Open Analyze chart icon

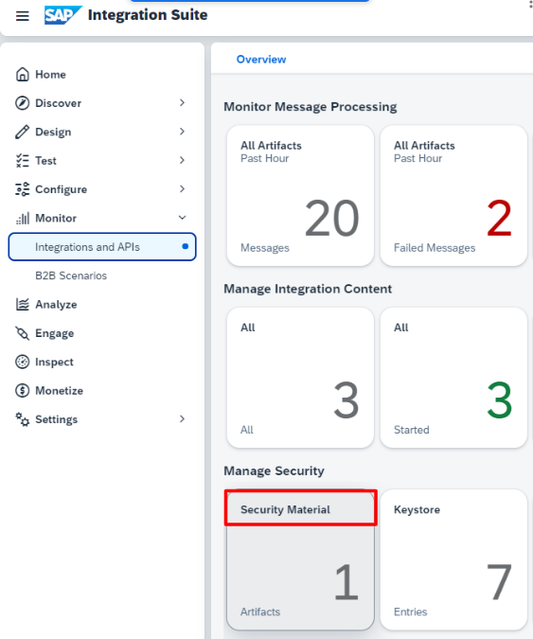(23, 304)
